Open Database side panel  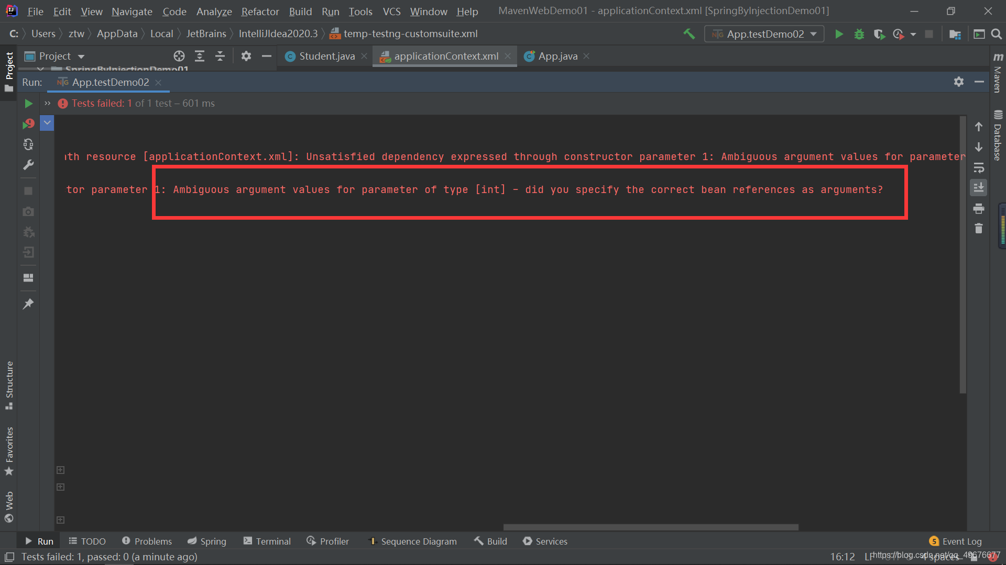(998, 135)
